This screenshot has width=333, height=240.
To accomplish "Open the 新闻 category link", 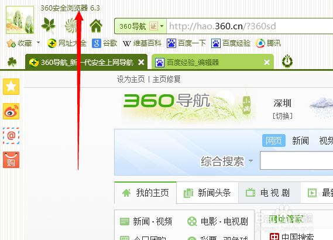I will [x=141, y=221].
